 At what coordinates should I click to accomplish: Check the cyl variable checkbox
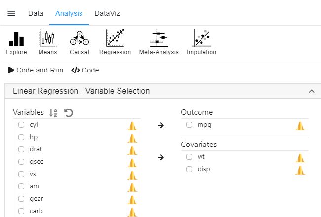coord(21,125)
